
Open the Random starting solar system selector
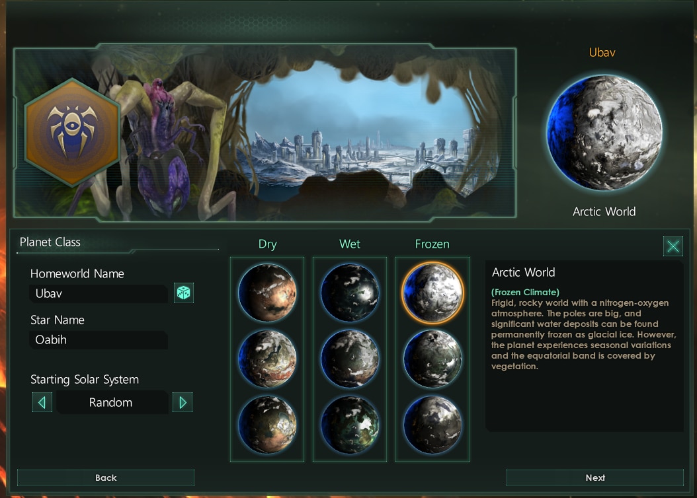112,402
